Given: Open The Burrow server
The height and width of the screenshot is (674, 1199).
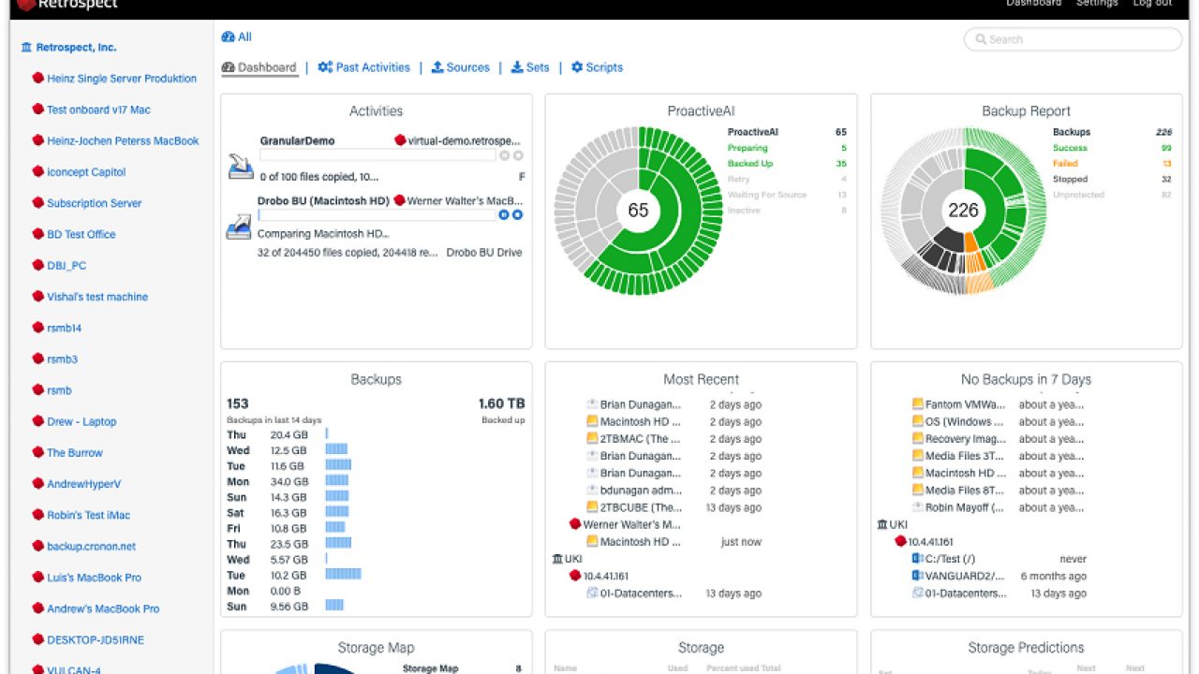Looking at the screenshot, I should click(x=75, y=453).
